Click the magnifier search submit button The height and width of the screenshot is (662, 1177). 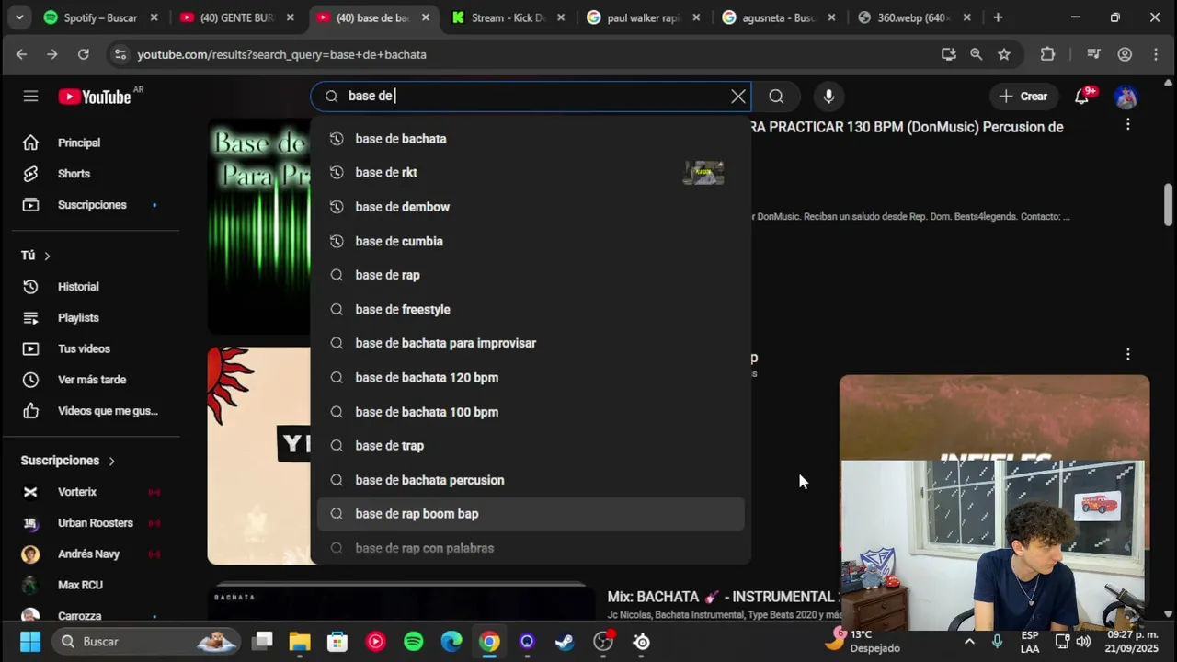[776, 96]
